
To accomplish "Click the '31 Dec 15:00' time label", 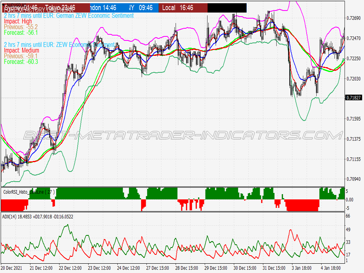I will tap(274, 268).
